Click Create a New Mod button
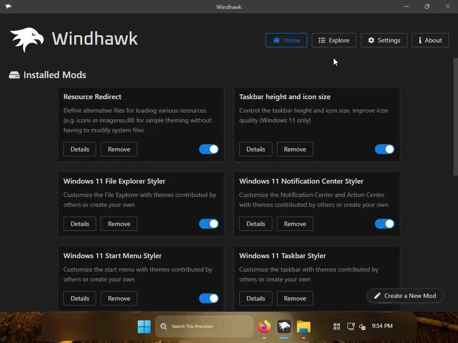This screenshot has width=458, height=343. (405, 296)
